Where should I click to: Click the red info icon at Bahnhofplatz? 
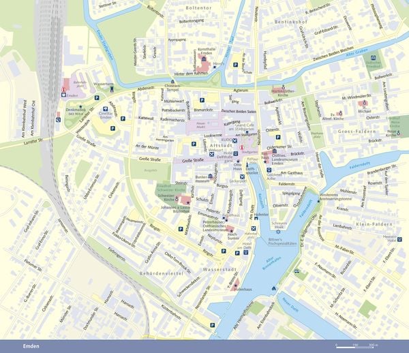63,90
